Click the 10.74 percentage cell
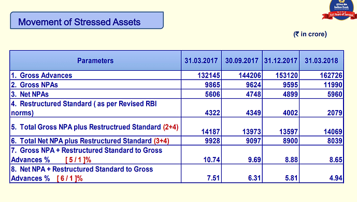This screenshot has width=357, height=202. [211, 160]
